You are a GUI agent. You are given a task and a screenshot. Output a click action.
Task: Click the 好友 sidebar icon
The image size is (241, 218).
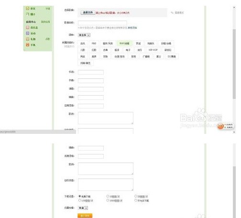(28, 8)
